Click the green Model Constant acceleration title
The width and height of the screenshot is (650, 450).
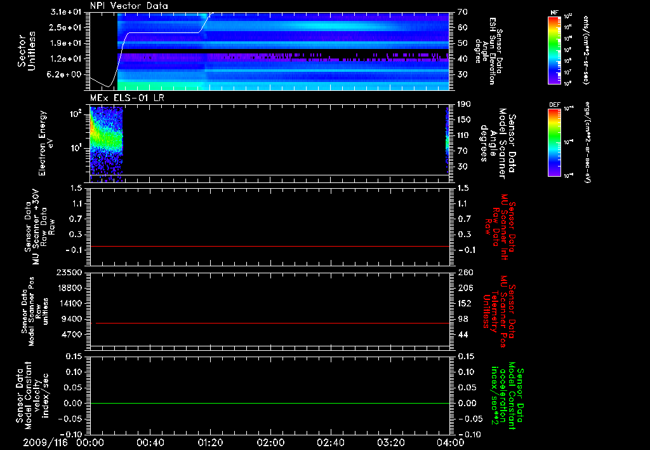click(507, 396)
